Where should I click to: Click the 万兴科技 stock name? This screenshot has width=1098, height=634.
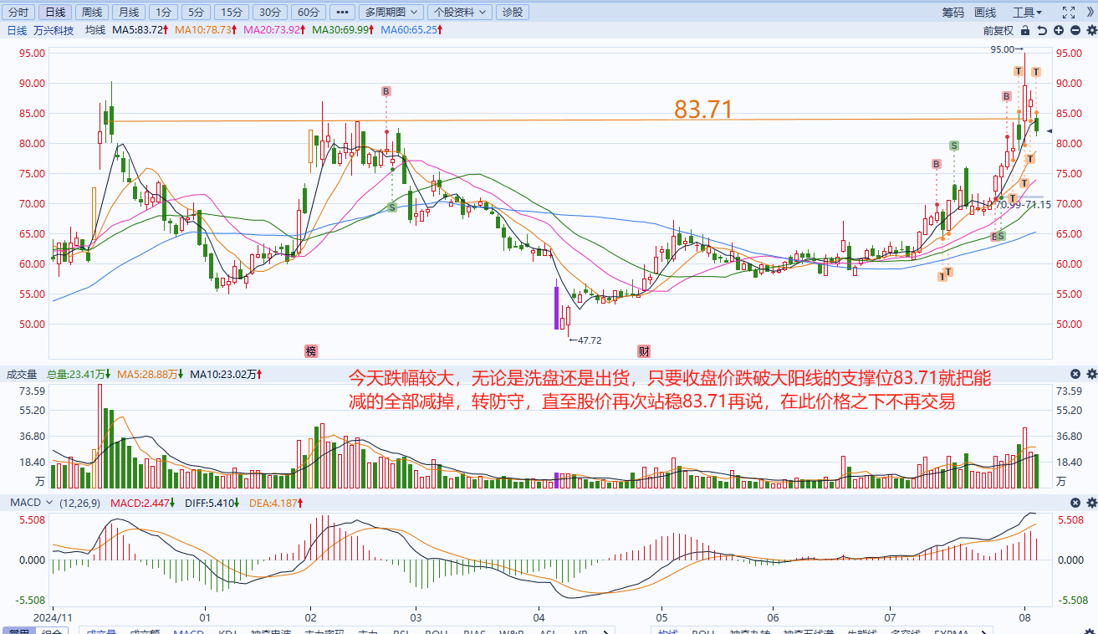point(53,30)
